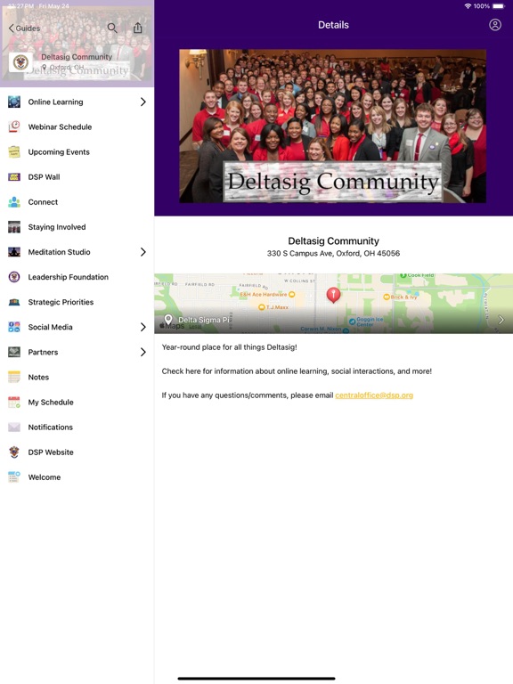Screen dimensions: 513x684
Task: Open Partners label
Action: [x=43, y=352]
